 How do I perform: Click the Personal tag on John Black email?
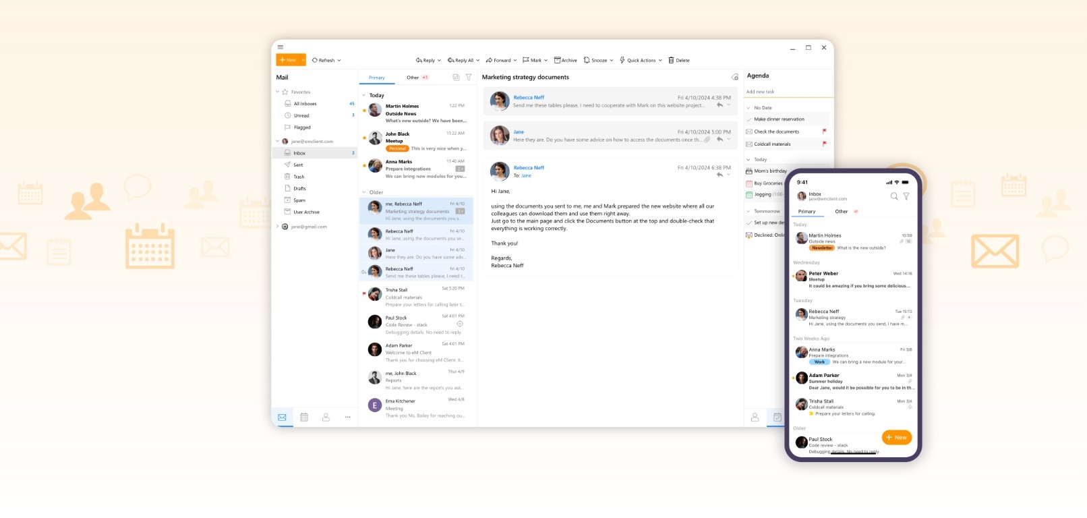point(398,148)
